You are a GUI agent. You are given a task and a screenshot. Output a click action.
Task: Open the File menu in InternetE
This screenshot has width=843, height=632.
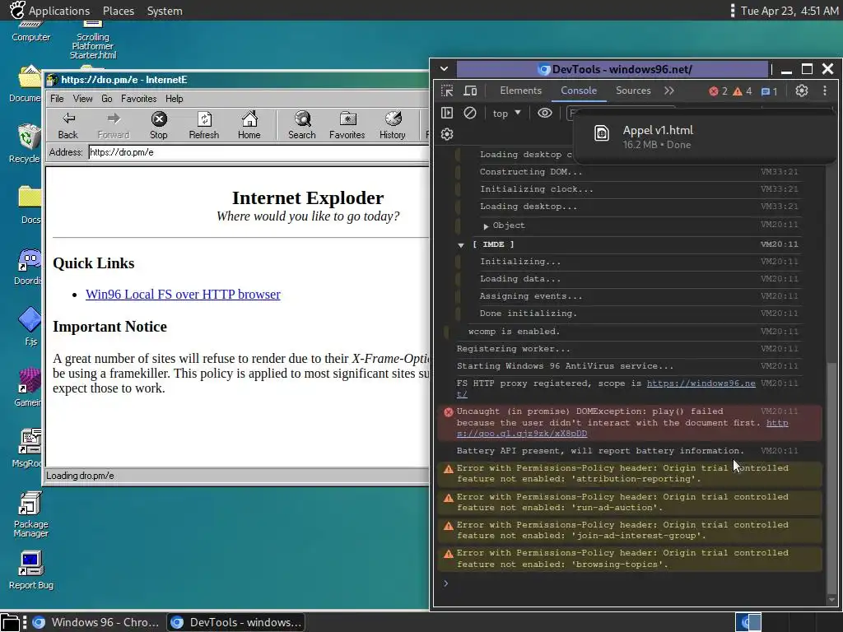tap(57, 99)
